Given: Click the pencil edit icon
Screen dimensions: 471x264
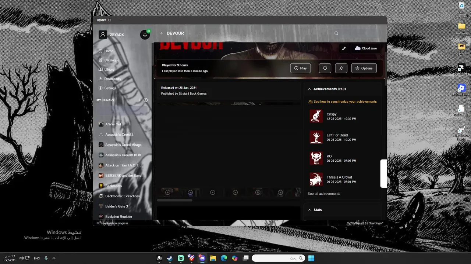Looking at the screenshot, I should coord(344,48).
